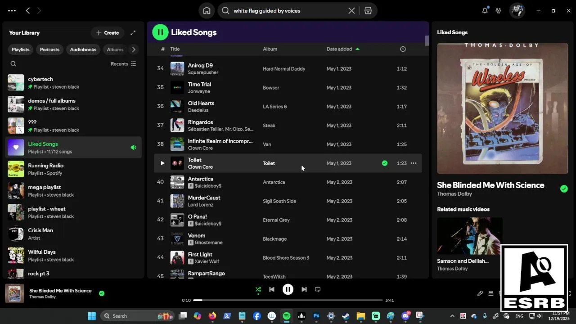Image resolution: width=576 pixels, height=324 pixels.
Task: Search within Your Library
Action: coord(13,64)
